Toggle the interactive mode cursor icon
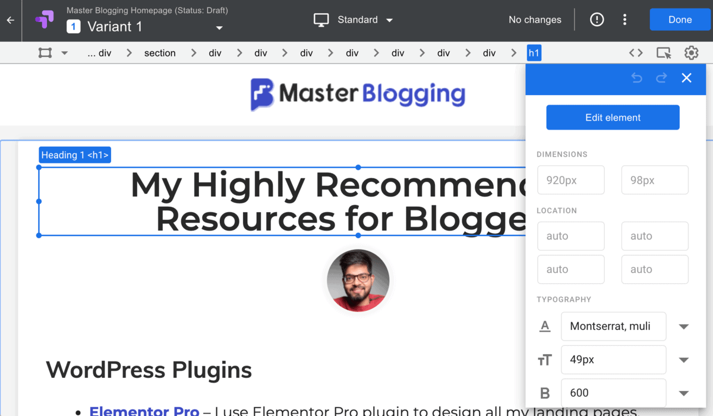713x416 pixels. (664, 53)
